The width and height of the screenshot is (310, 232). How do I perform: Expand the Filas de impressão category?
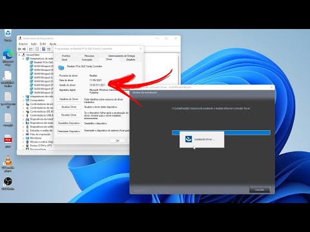(x=23, y=135)
